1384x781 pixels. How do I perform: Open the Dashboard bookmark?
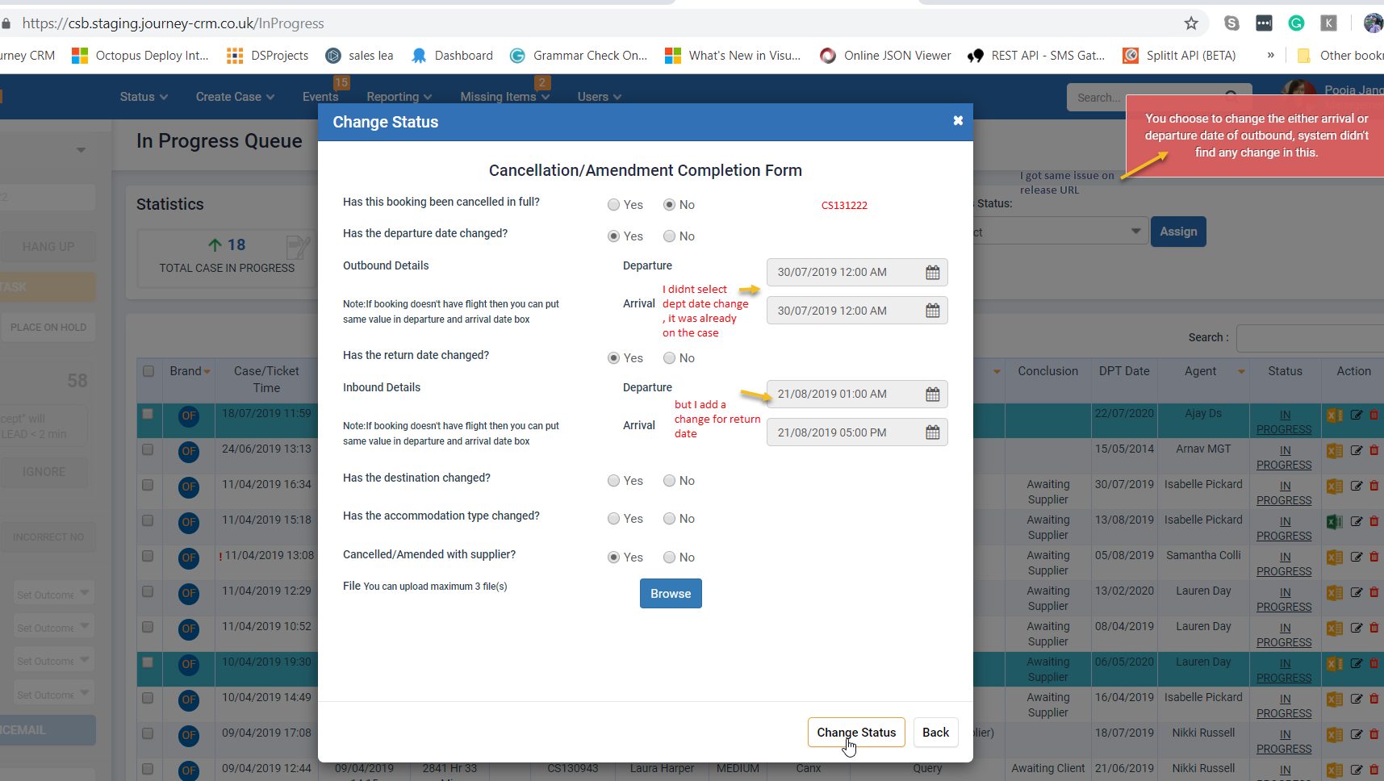tap(452, 56)
